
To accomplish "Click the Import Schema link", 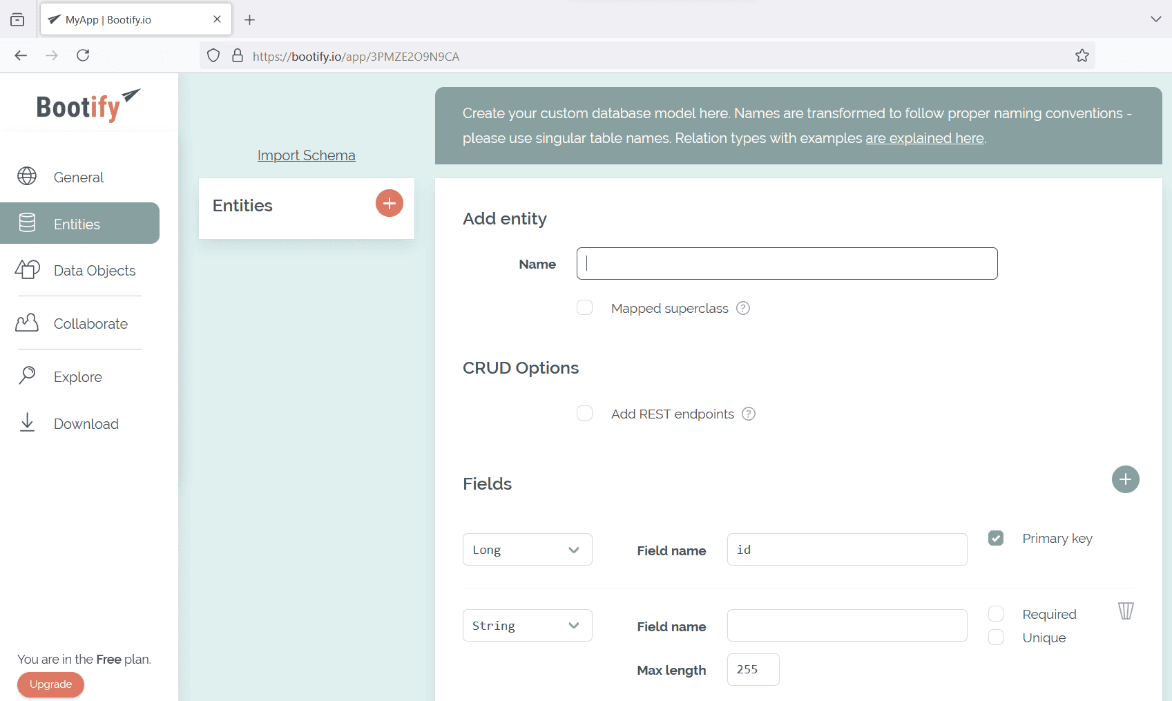I will [x=307, y=155].
